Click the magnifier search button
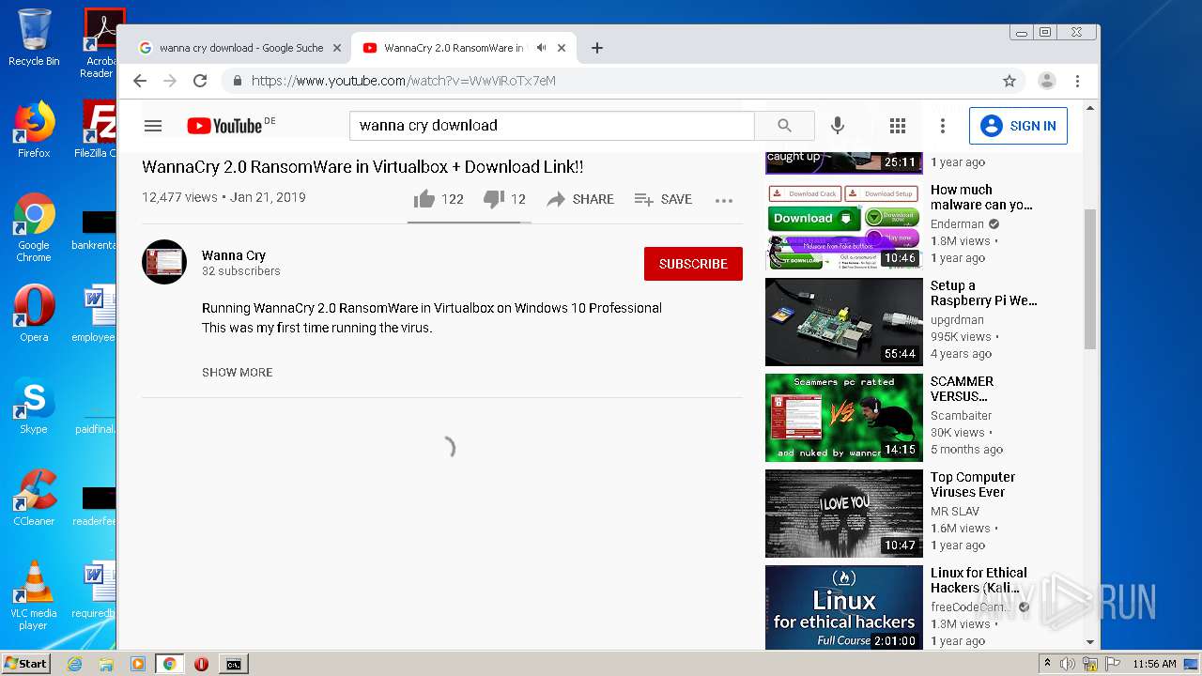Screen dimensions: 1202x676 784,126
